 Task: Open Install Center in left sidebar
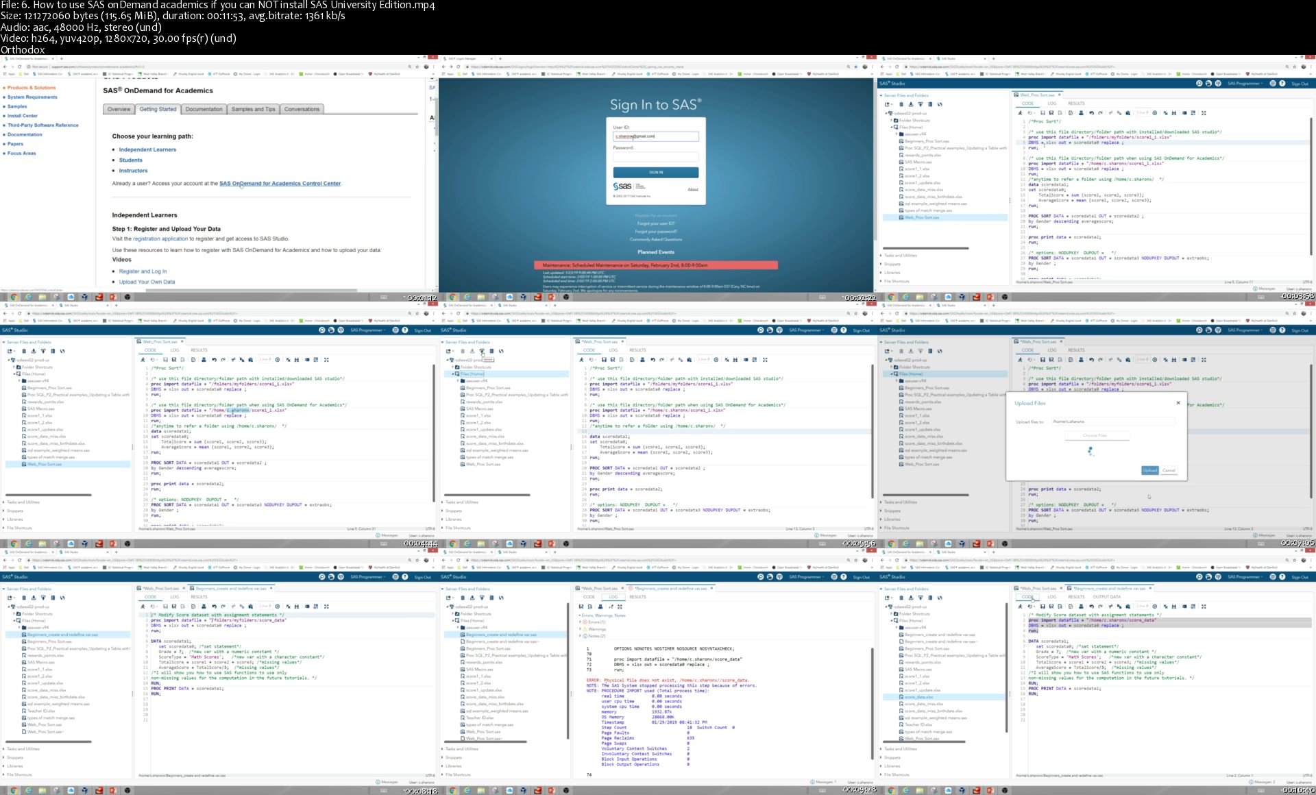point(23,116)
